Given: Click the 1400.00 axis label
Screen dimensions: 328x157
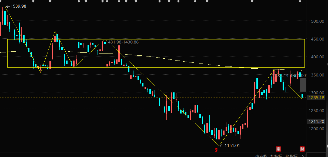Looking at the screenshot, I should pyautogui.click(x=316, y=57).
